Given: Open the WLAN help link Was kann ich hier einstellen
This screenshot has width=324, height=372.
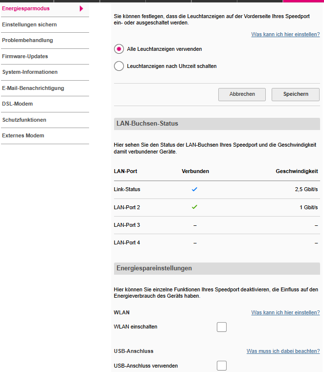Looking at the screenshot, I should (285, 312).
